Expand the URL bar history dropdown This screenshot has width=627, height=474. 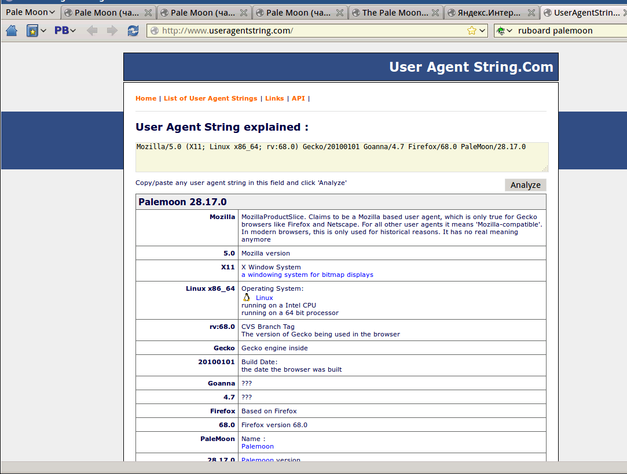click(483, 31)
